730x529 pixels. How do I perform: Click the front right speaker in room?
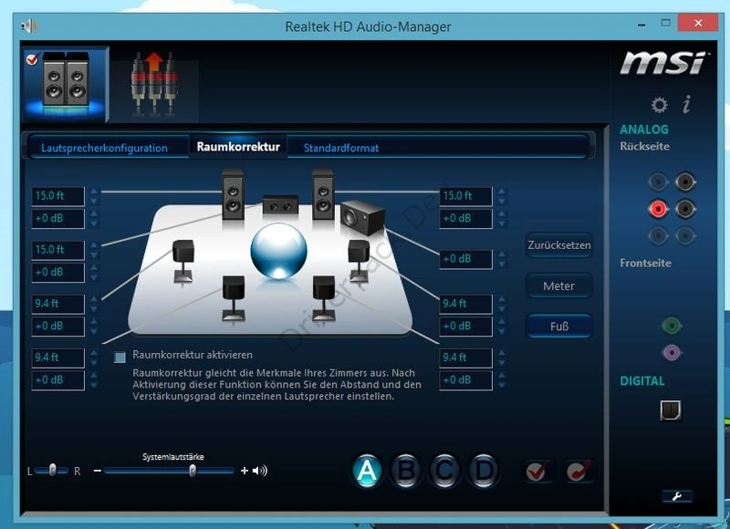(x=323, y=194)
